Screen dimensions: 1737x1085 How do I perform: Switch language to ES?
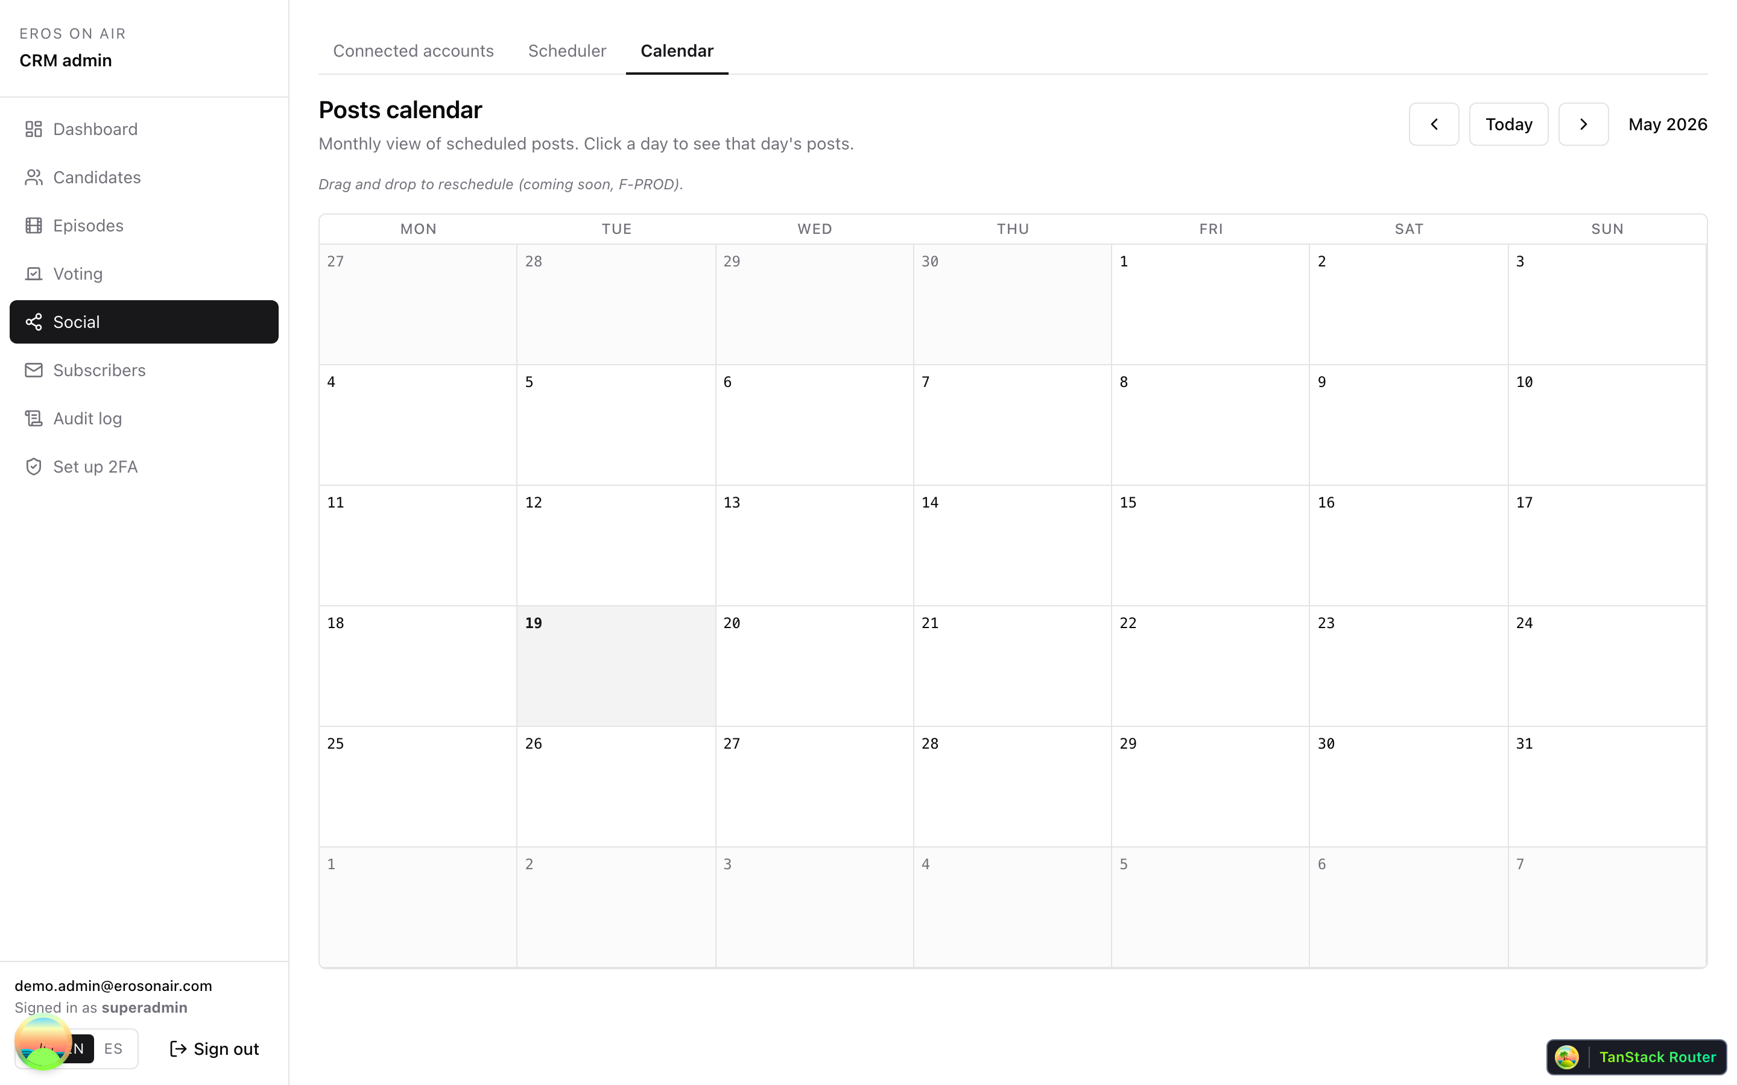113,1048
